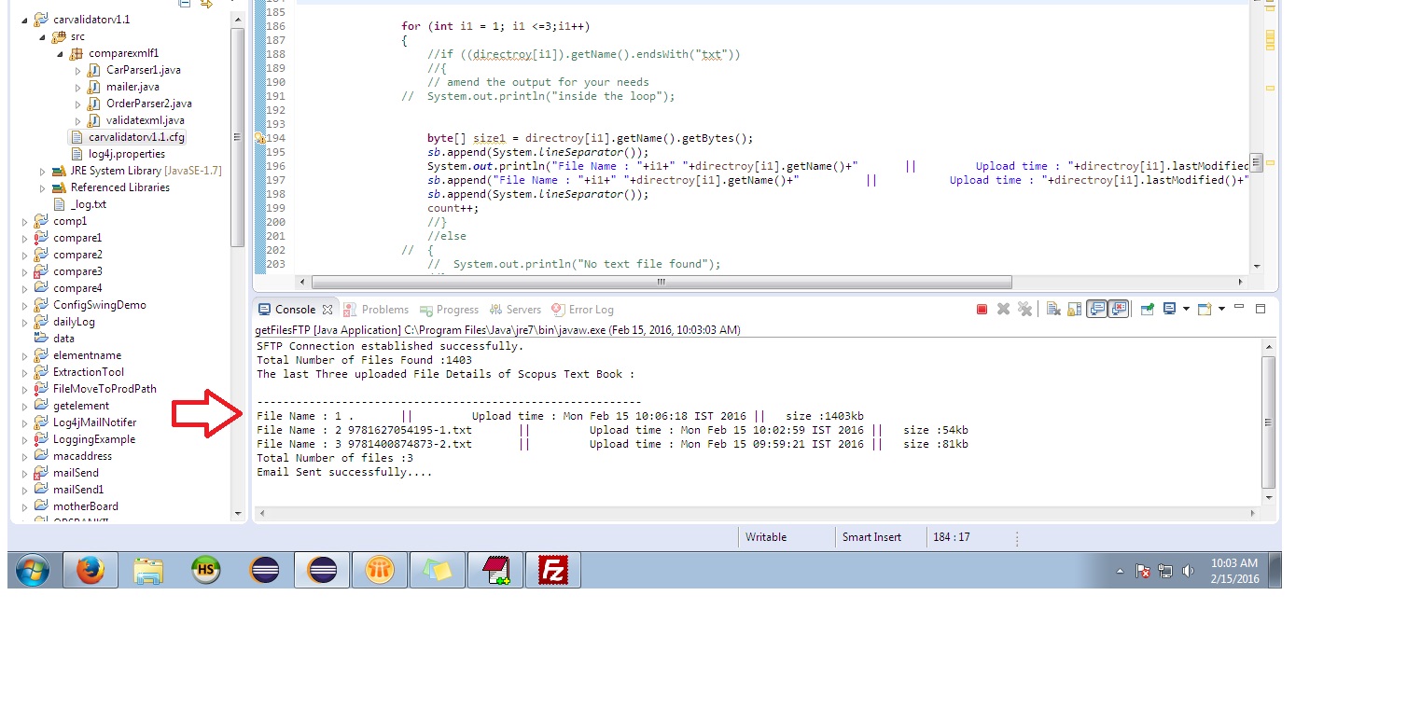Click the warning marker at line 194
This screenshot has height=720, width=1421.
click(x=260, y=138)
